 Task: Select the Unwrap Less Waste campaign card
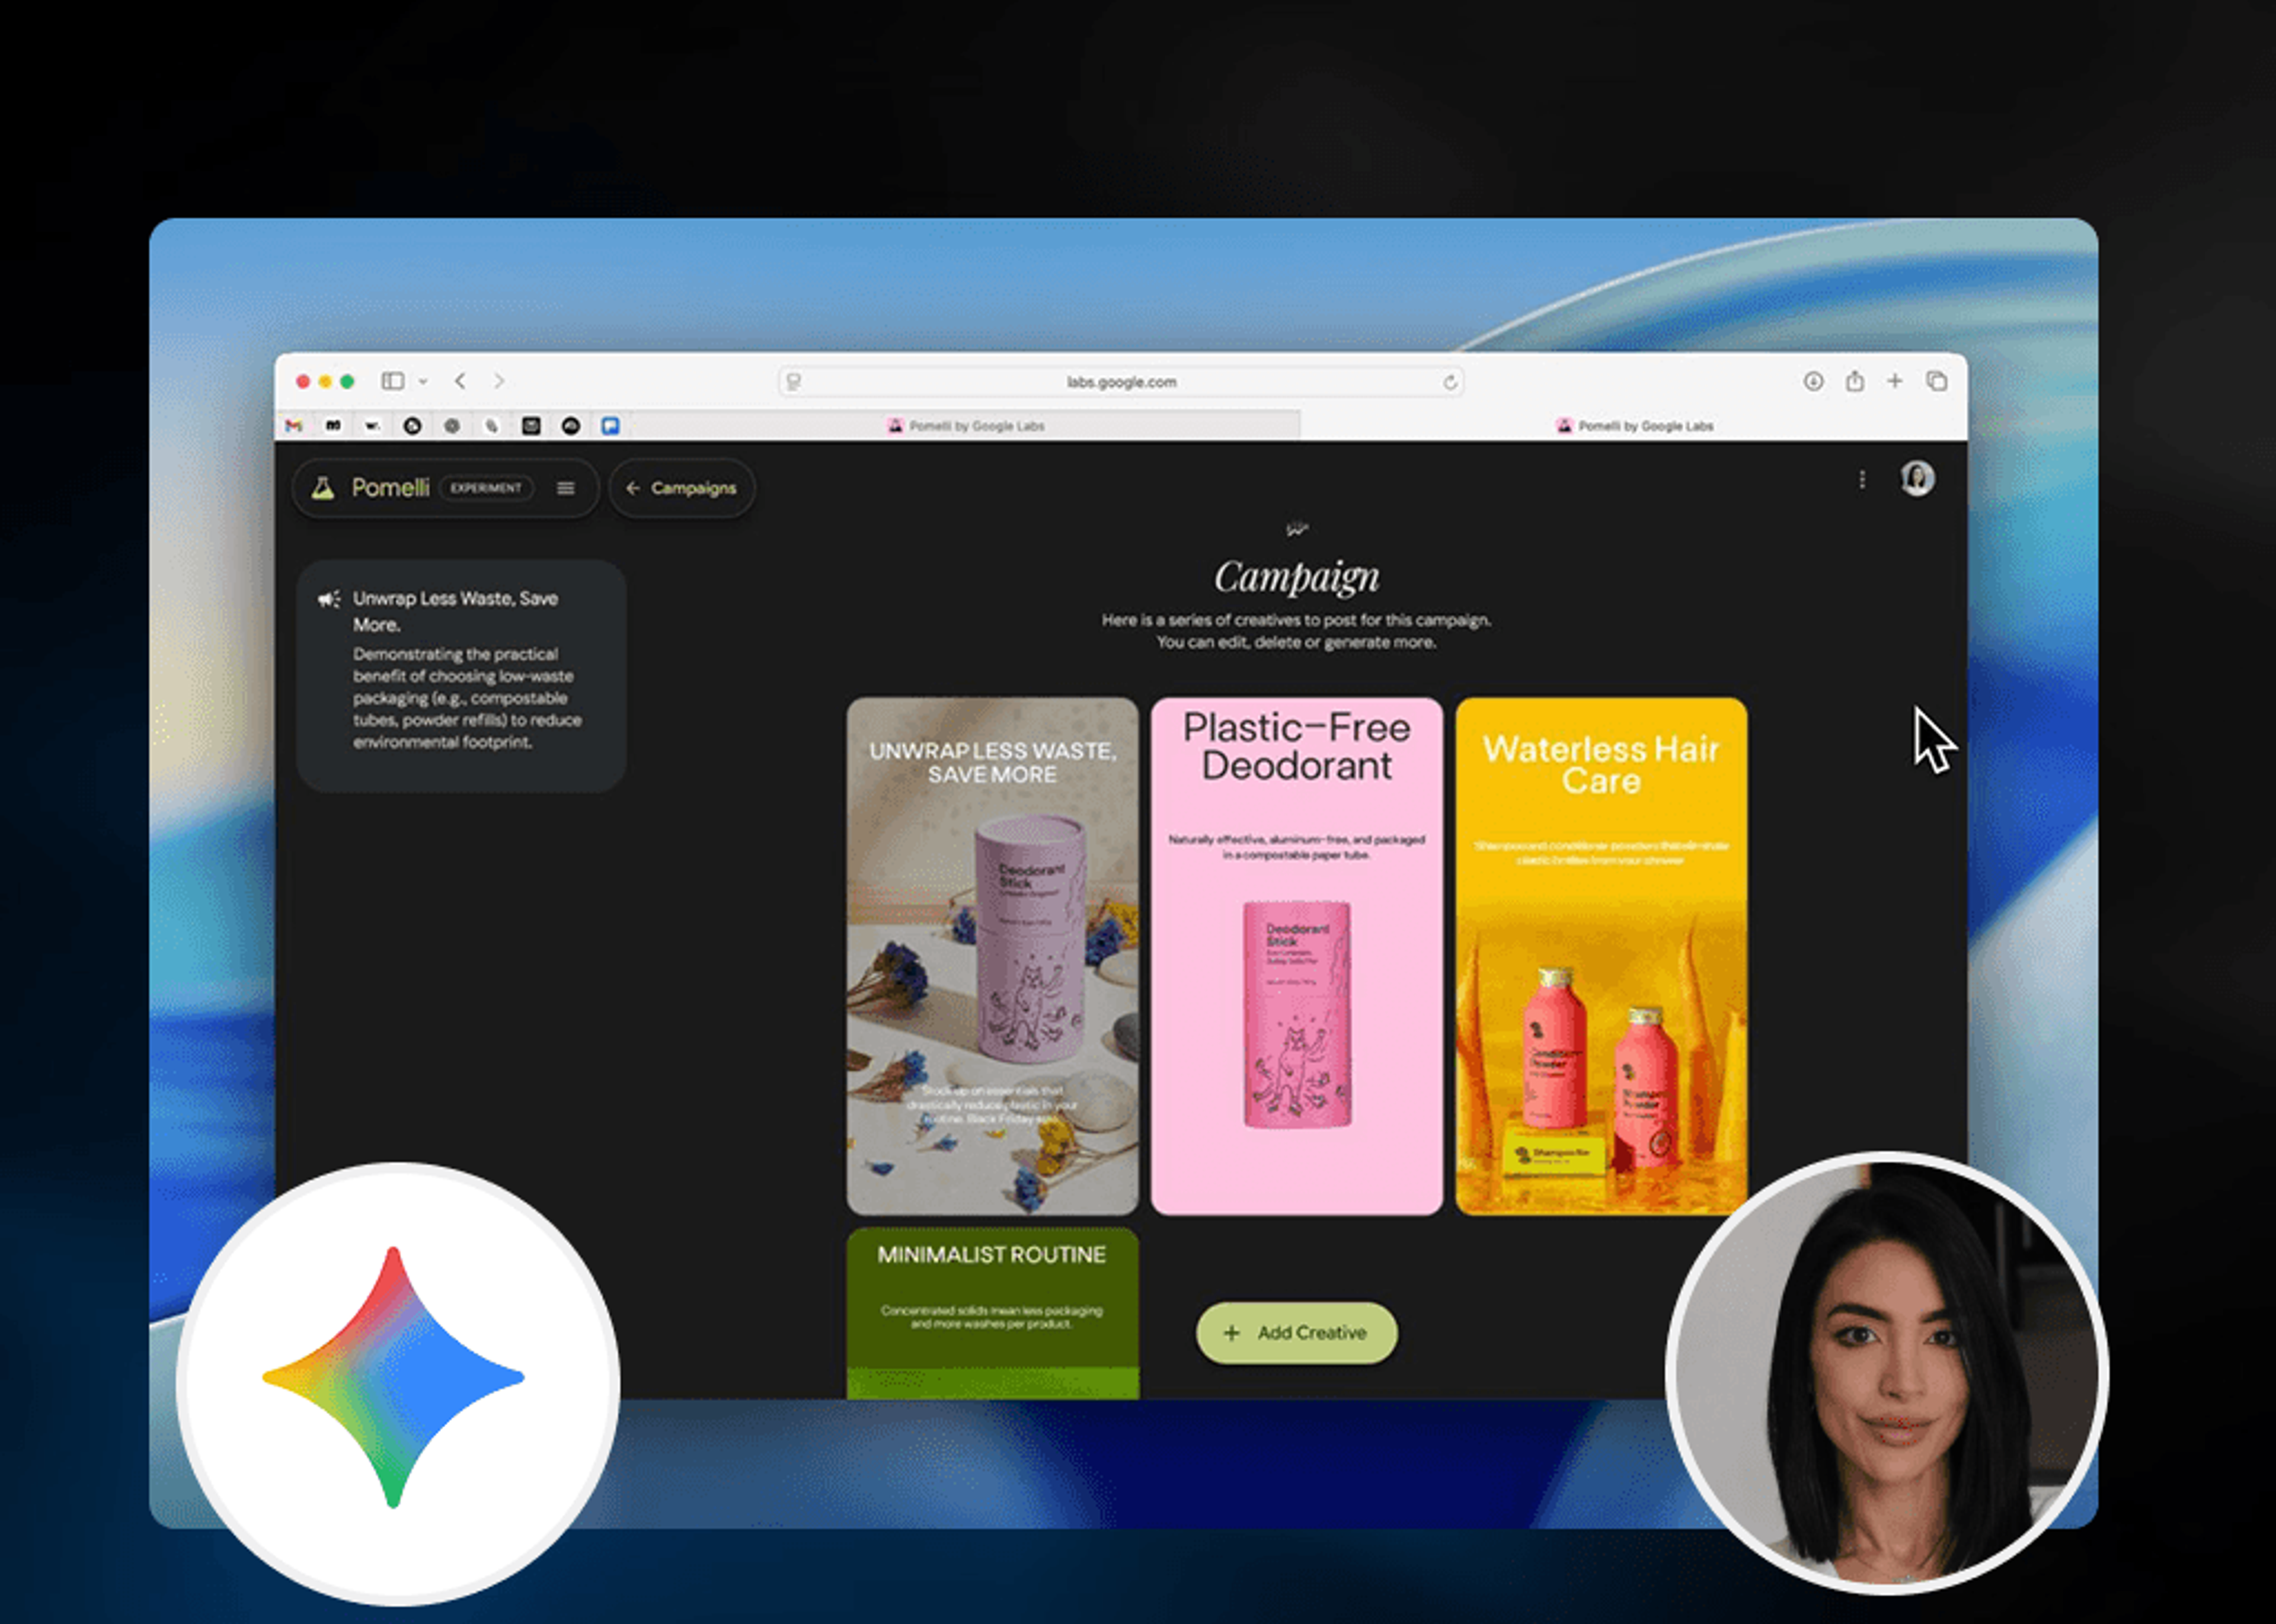(x=461, y=676)
